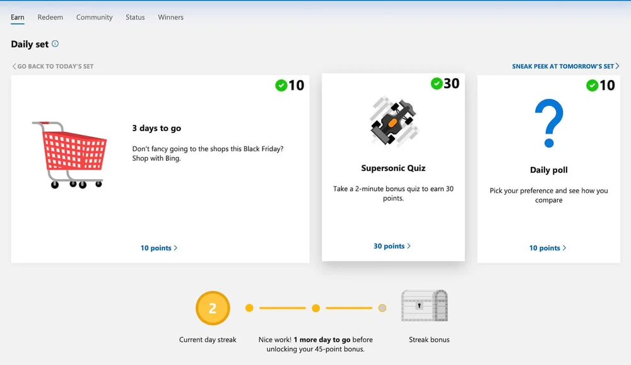
Task: Switch to the Redeem tab
Action: (50, 17)
